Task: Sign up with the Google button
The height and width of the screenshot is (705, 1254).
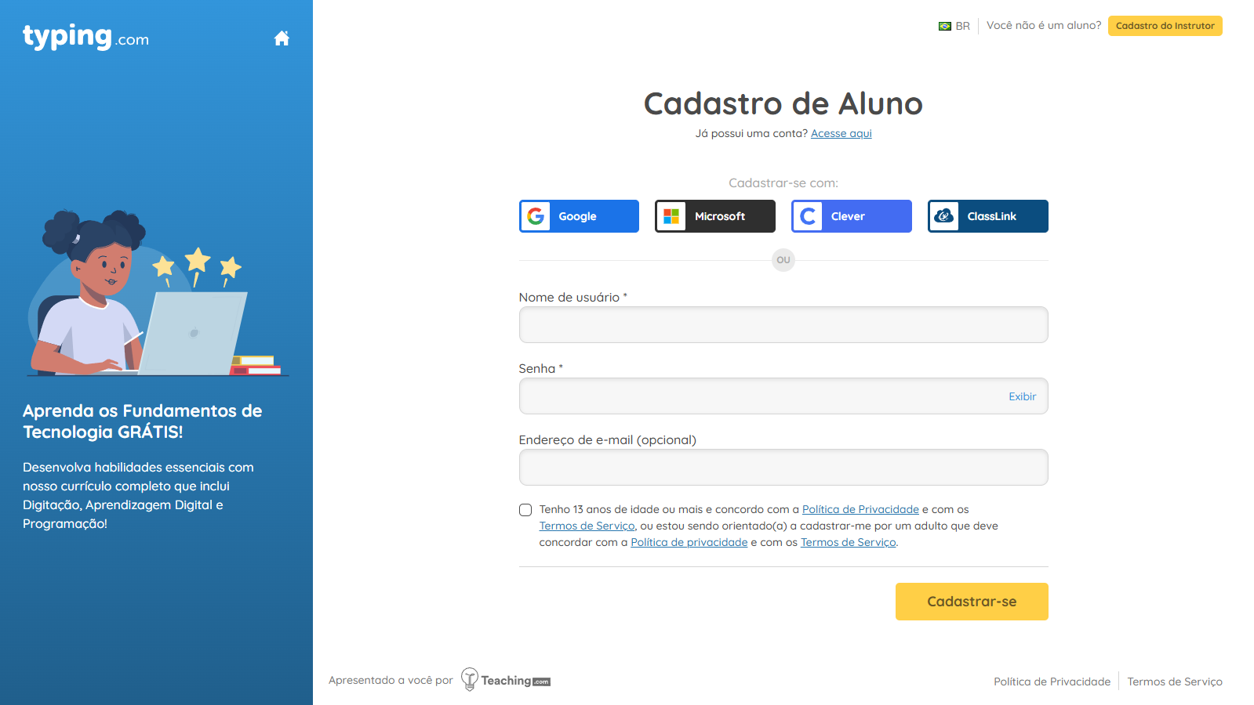Action: pos(579,216)
